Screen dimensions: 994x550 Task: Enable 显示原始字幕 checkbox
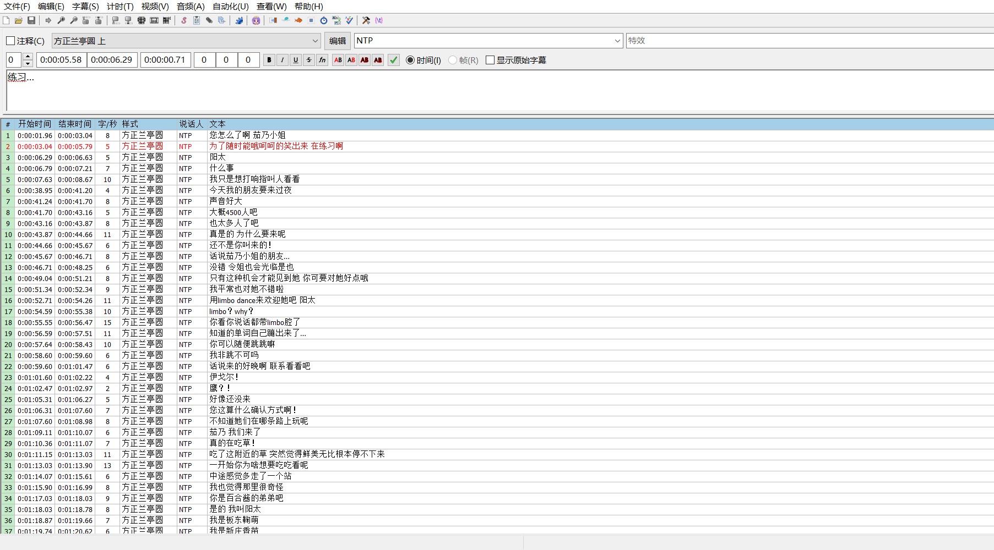tap(490, 60)
